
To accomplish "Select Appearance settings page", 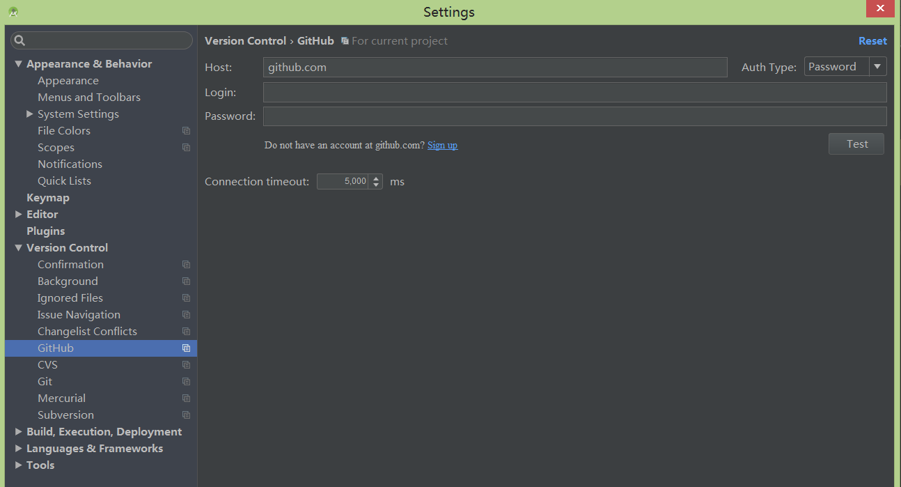I will (x=68, y=81).
